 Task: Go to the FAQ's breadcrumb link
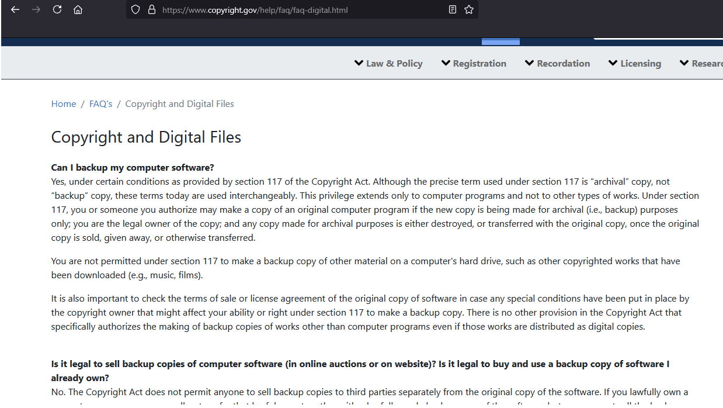click(100, 103)
